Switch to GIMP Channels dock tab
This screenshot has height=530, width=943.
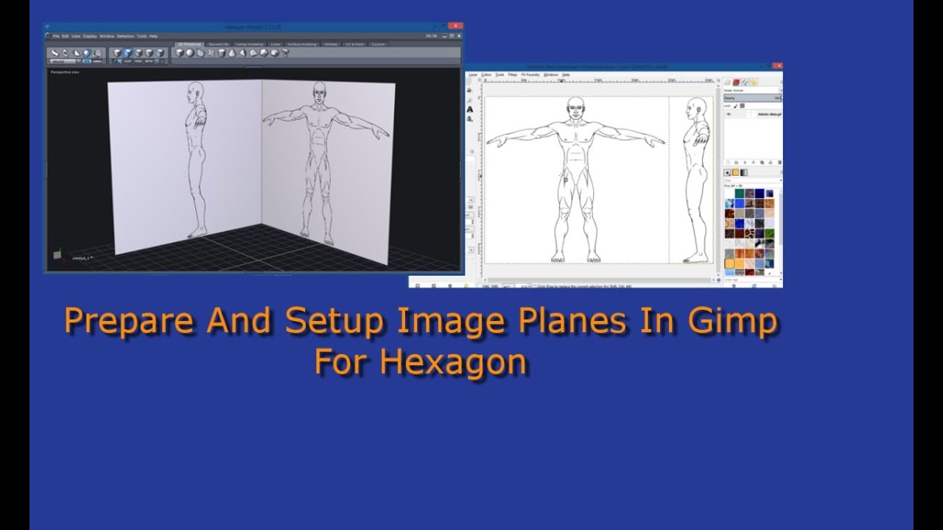(736, 82)
